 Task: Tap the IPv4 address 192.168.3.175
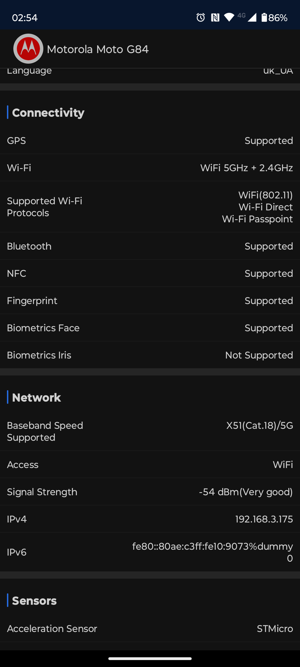tap(264, 519)
